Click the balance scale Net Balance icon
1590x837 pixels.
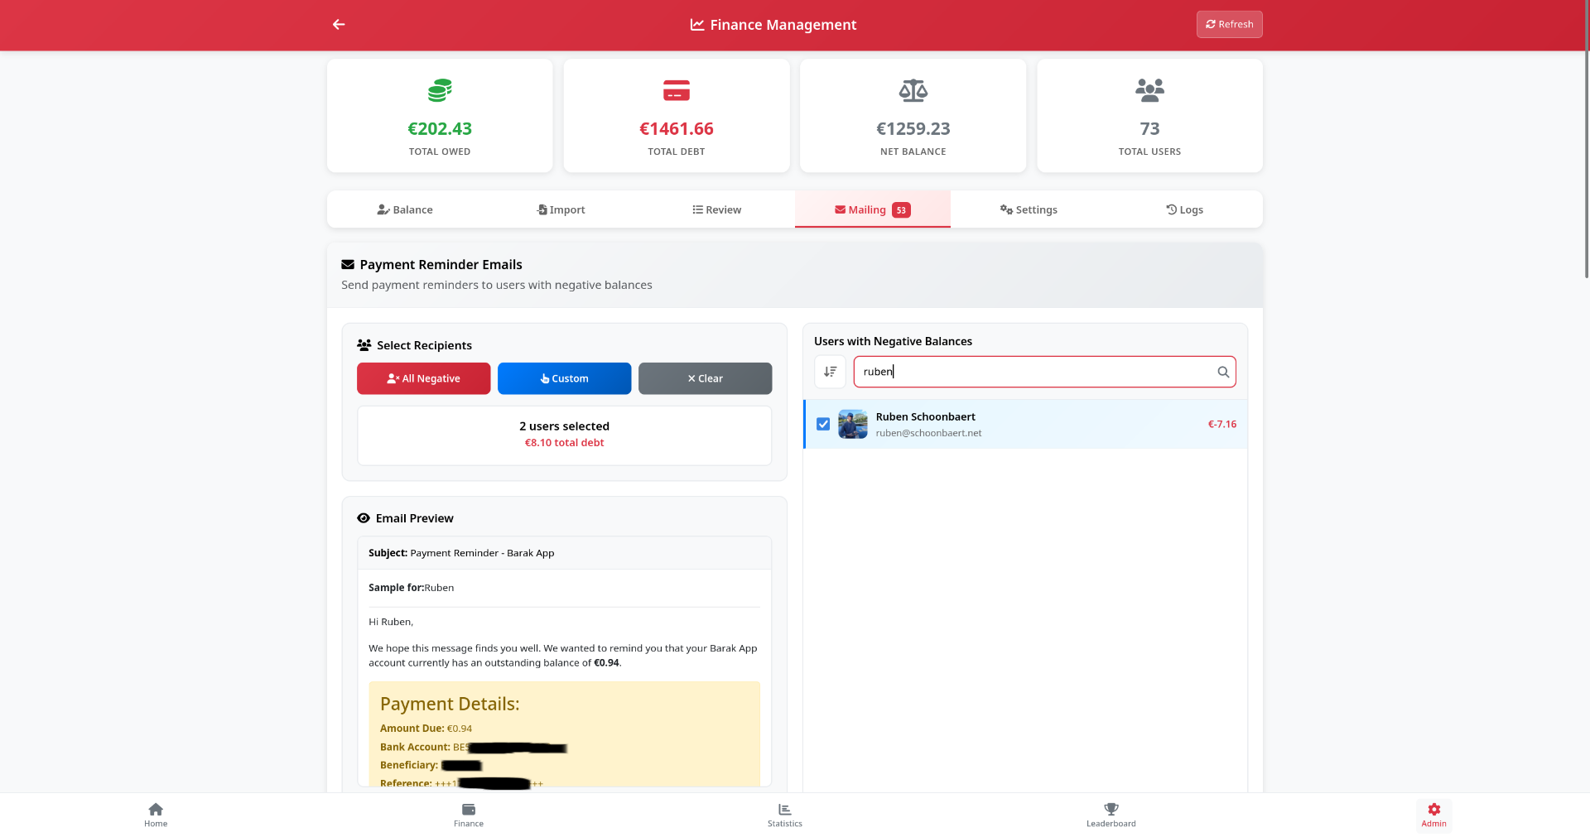(x=913, y=90)
